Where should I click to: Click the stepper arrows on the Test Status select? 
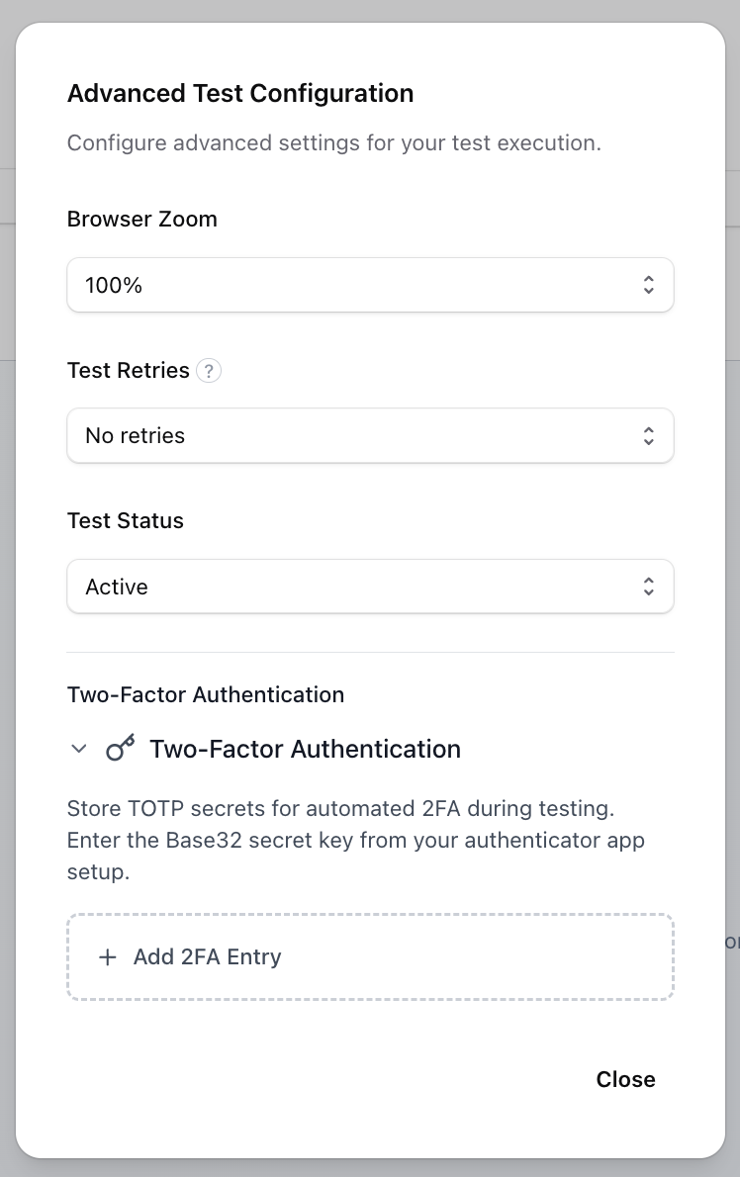[x=648, y=586]
